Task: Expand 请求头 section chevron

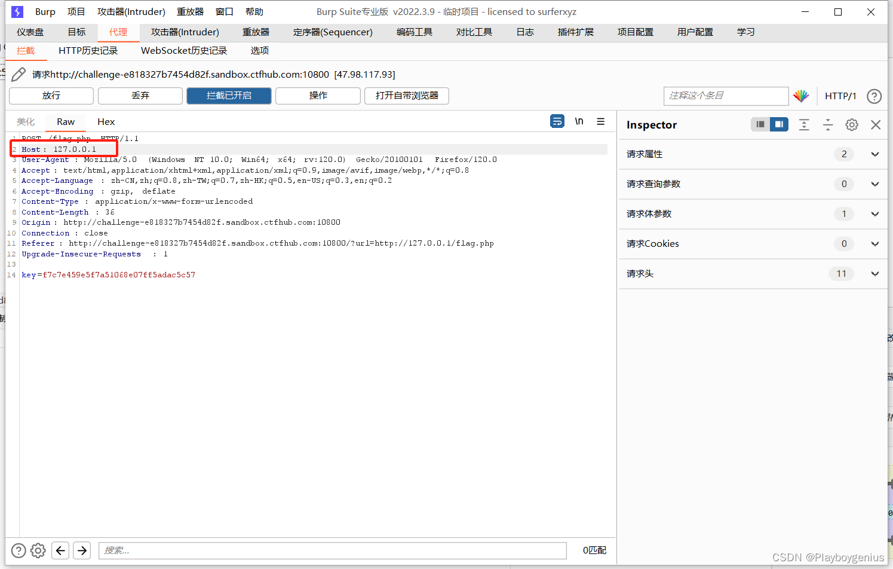Action: coord(875,274)
